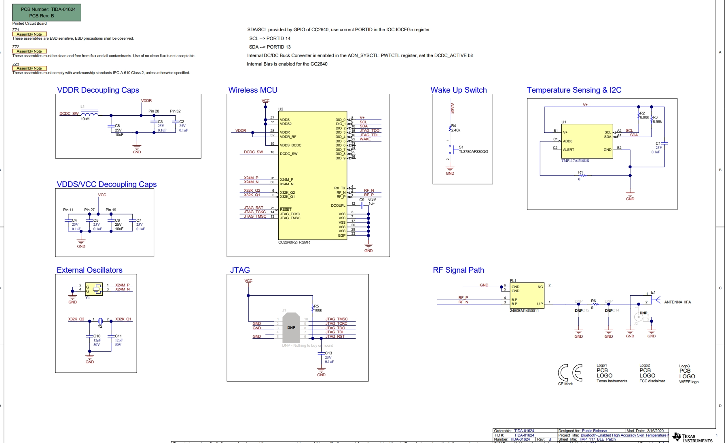Click the R5 100k resistor symbol
Viewport: 726px width, 443px height.
tap(313, 308)
